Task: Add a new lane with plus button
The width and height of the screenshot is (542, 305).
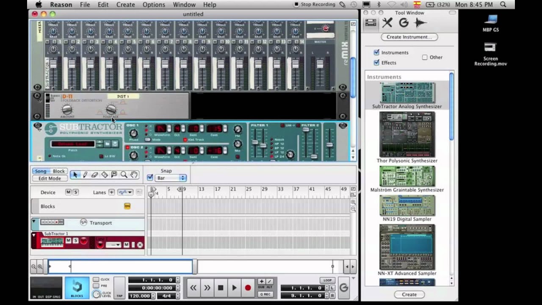Action: coord(111,192)
